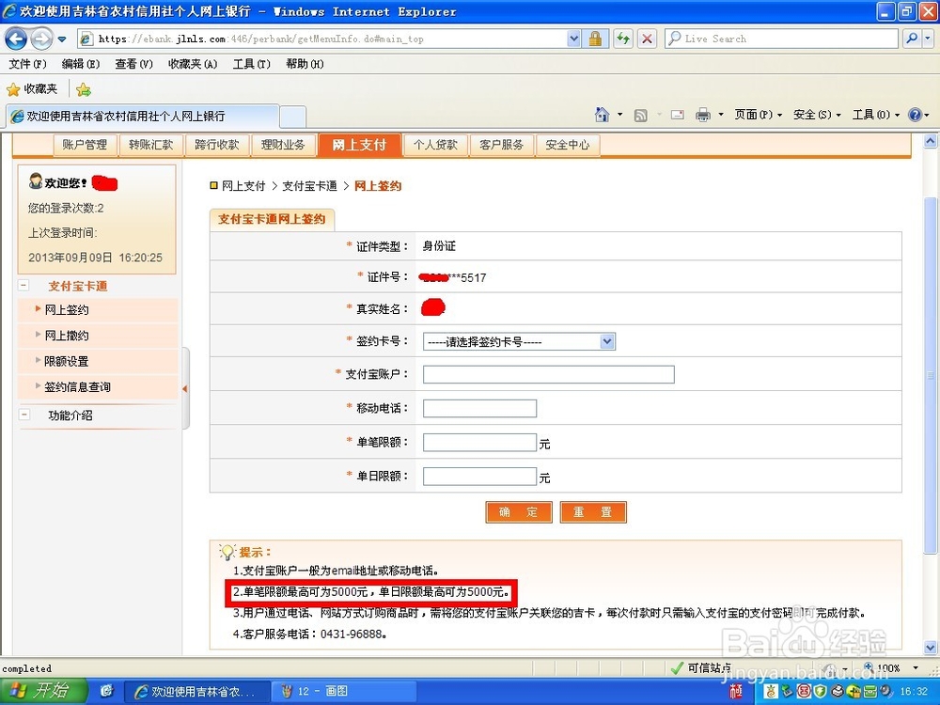Viewport: 940px width, 705px height.
Task: Open the 编辑(E) menu
Action: [80, 64]
